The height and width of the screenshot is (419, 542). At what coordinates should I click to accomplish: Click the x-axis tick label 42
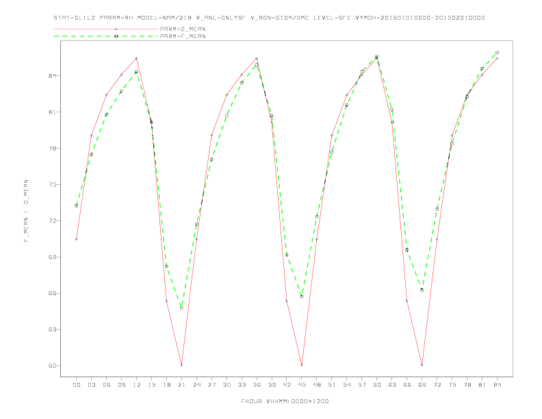click(287, 385)
